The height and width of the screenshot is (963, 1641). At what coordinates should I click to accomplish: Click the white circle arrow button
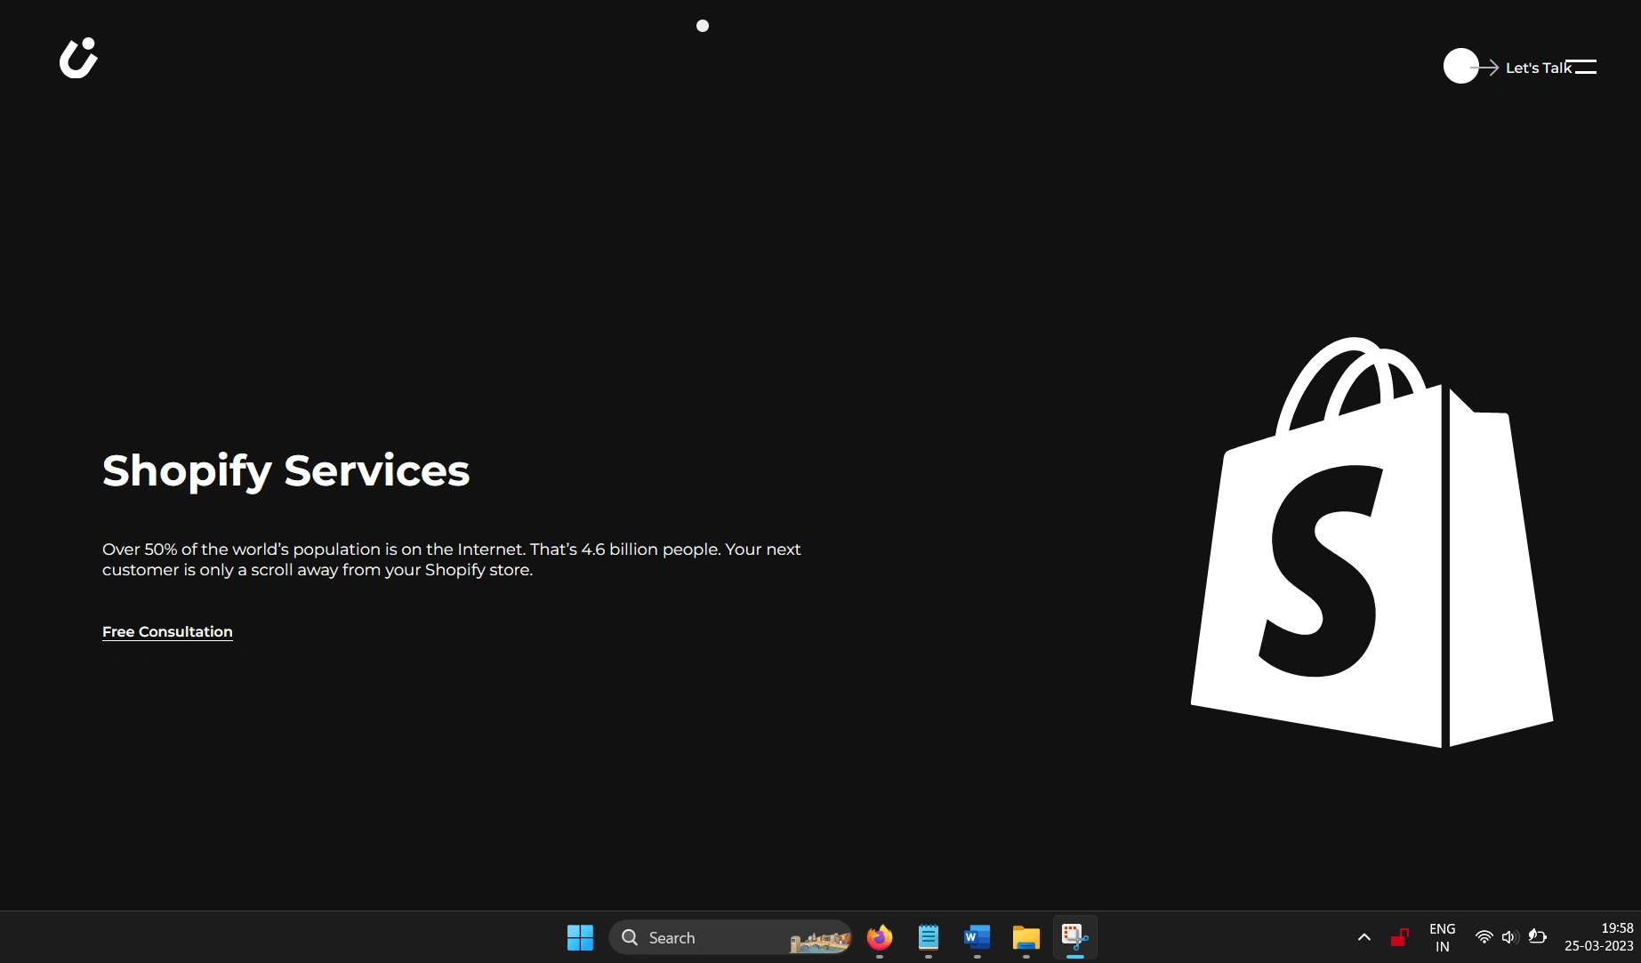pos(1460,66)
